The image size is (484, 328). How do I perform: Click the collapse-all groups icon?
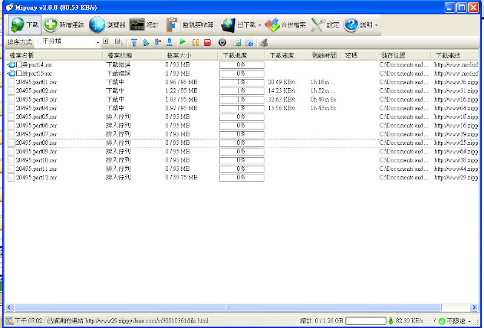coord(118,41)
